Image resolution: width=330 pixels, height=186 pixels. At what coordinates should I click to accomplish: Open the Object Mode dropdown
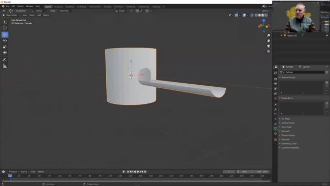[x=11, y=15]
